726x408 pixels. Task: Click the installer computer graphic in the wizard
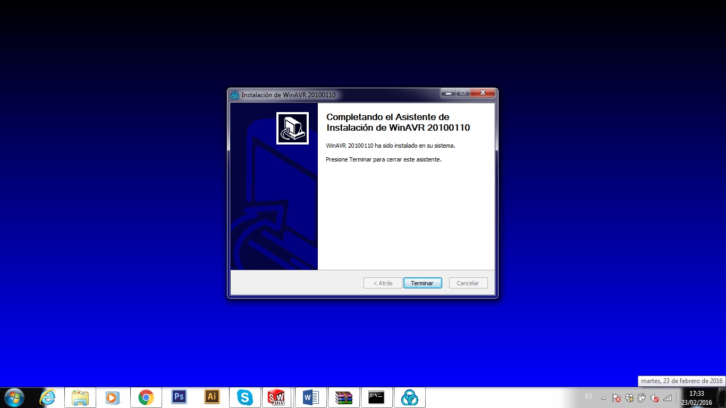click(292, 128)
